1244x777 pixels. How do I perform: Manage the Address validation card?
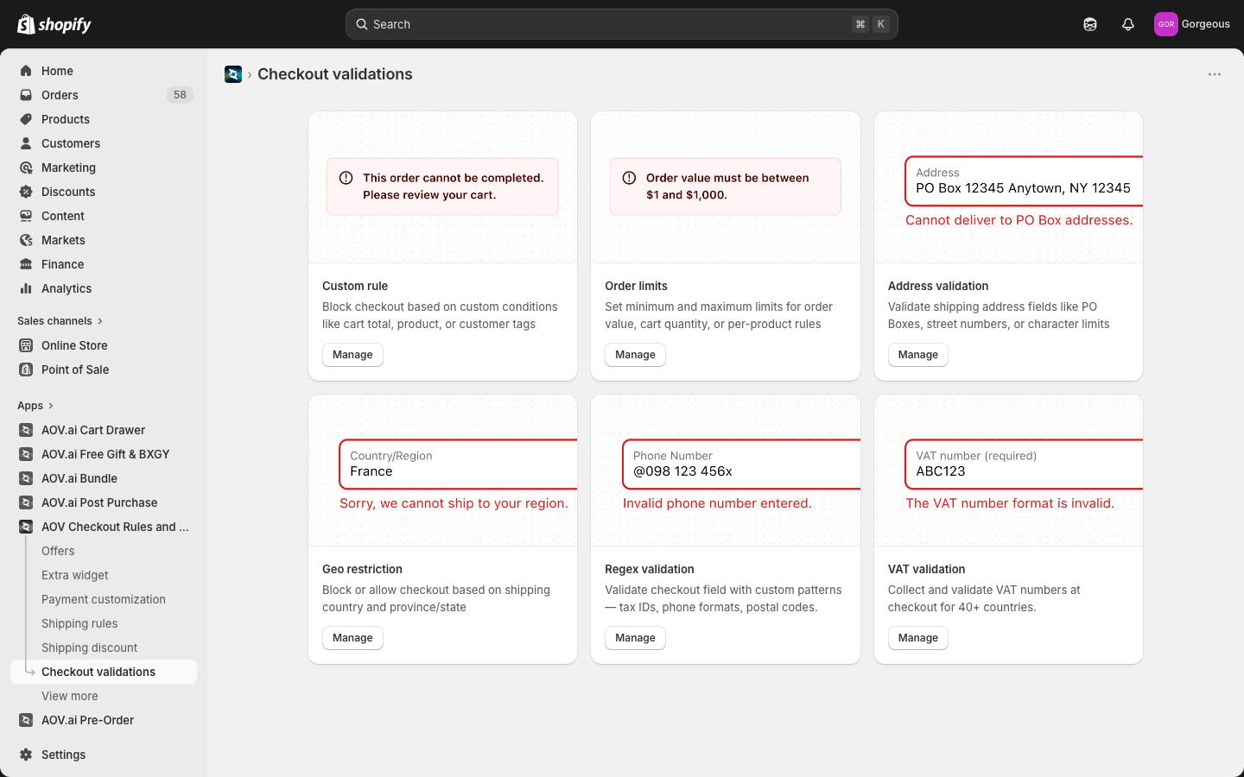coord(917,355)
